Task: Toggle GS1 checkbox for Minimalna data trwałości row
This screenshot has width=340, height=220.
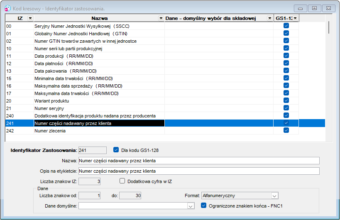Action: coord(286,78)
